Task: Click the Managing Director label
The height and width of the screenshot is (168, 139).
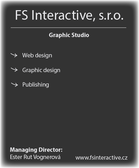Action: (x=36, y=150)
